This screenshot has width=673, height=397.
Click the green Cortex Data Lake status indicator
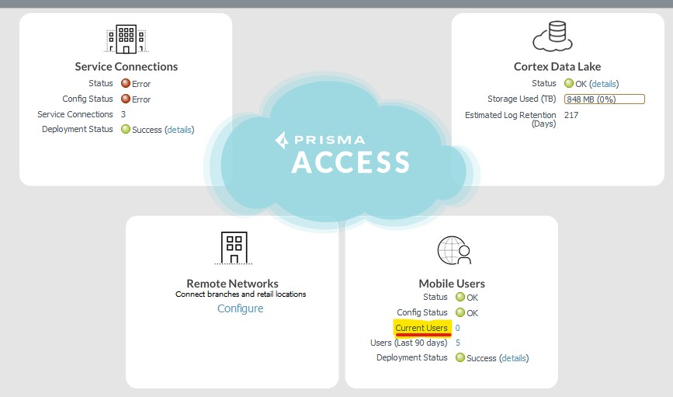(569, 84)
